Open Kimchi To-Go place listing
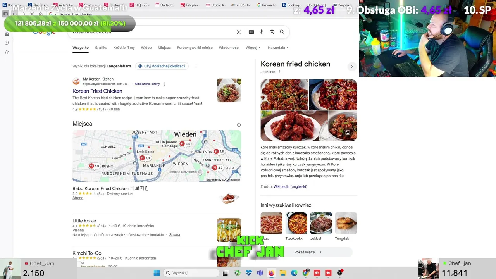Viewport: 496px width, 279px height. point(87,253)
